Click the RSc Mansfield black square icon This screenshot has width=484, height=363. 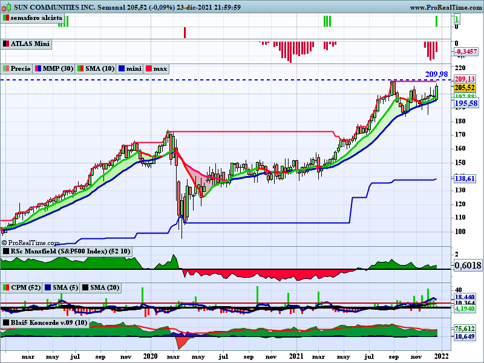point(6,251)
